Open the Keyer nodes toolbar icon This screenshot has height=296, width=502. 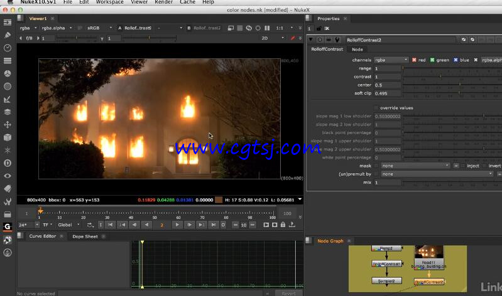pos(8,99)
